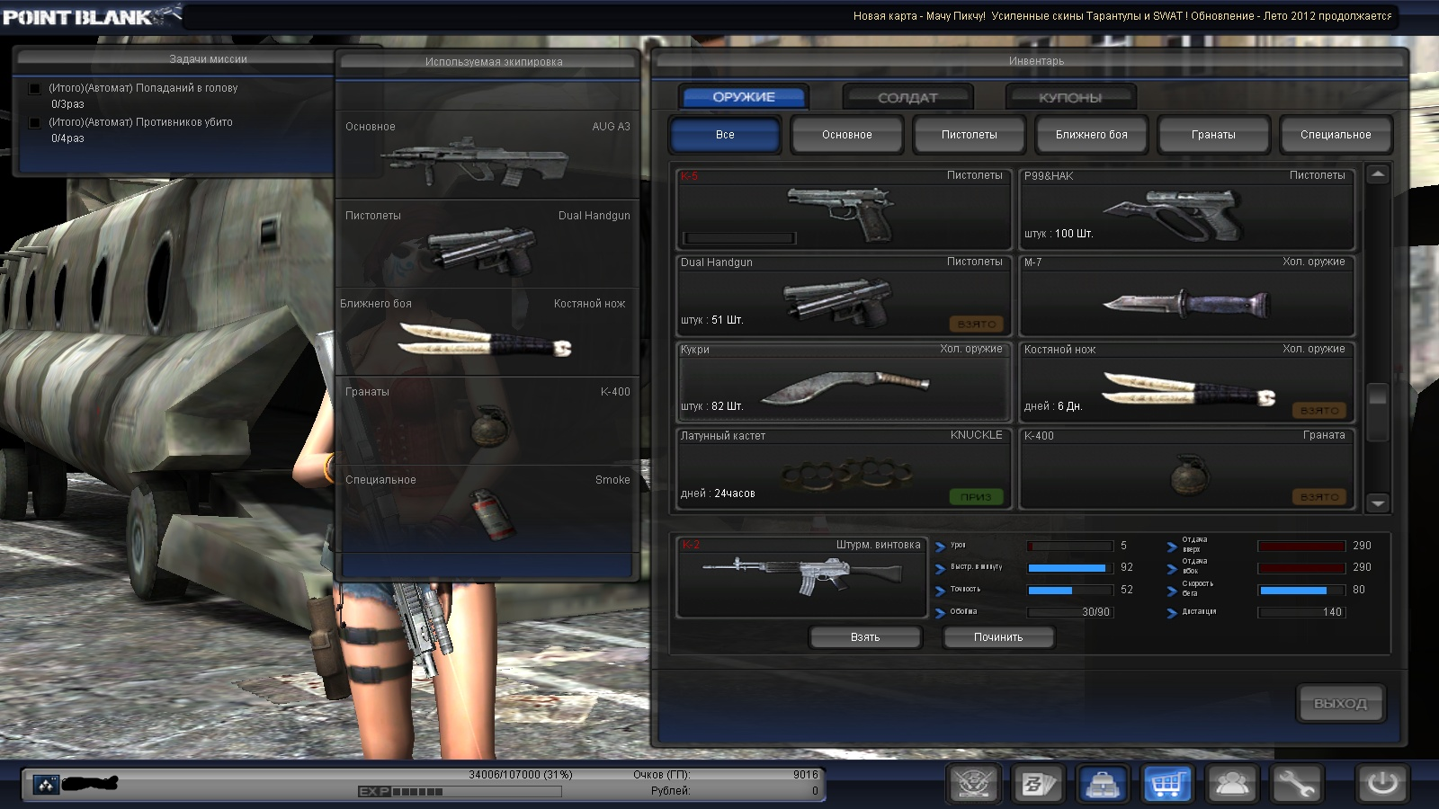The height and width of the screenshot is (809, 1439).
Task: Select the P99&HAK pistol in inventory
Action: pos(1187,209)
